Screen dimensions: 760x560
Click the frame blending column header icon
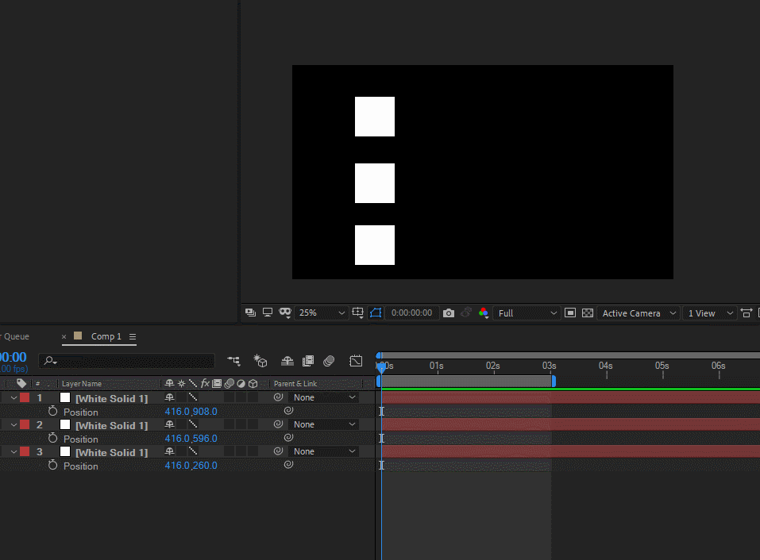(217, 383)
